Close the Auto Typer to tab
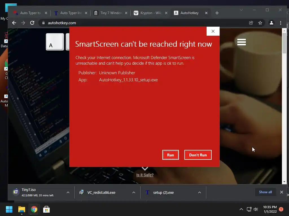 (x=46, y=13)
